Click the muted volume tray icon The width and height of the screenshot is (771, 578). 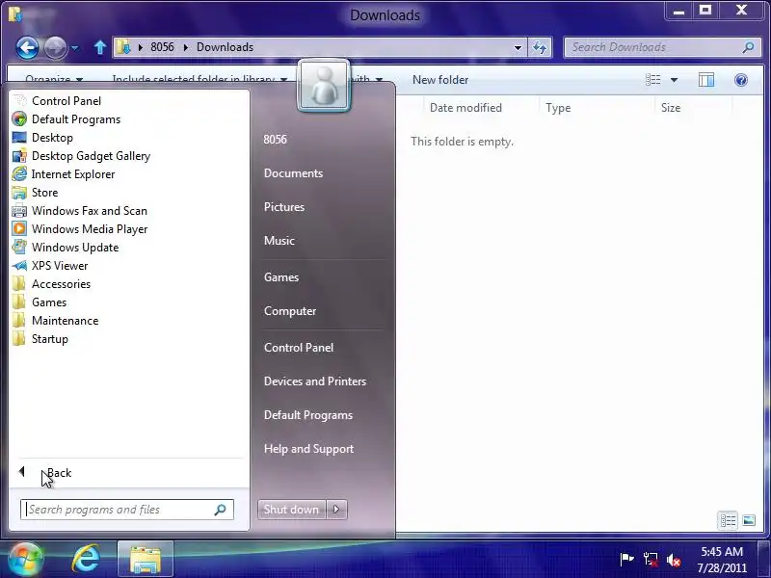point(674,560)
